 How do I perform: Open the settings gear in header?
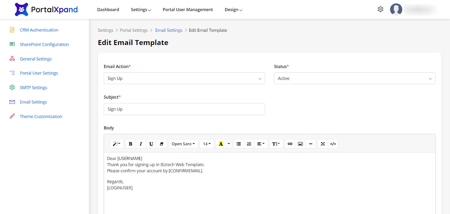(380, 9)
